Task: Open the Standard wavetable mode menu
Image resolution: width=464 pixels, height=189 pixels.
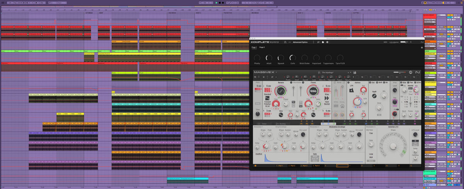Action: [267, 94]
